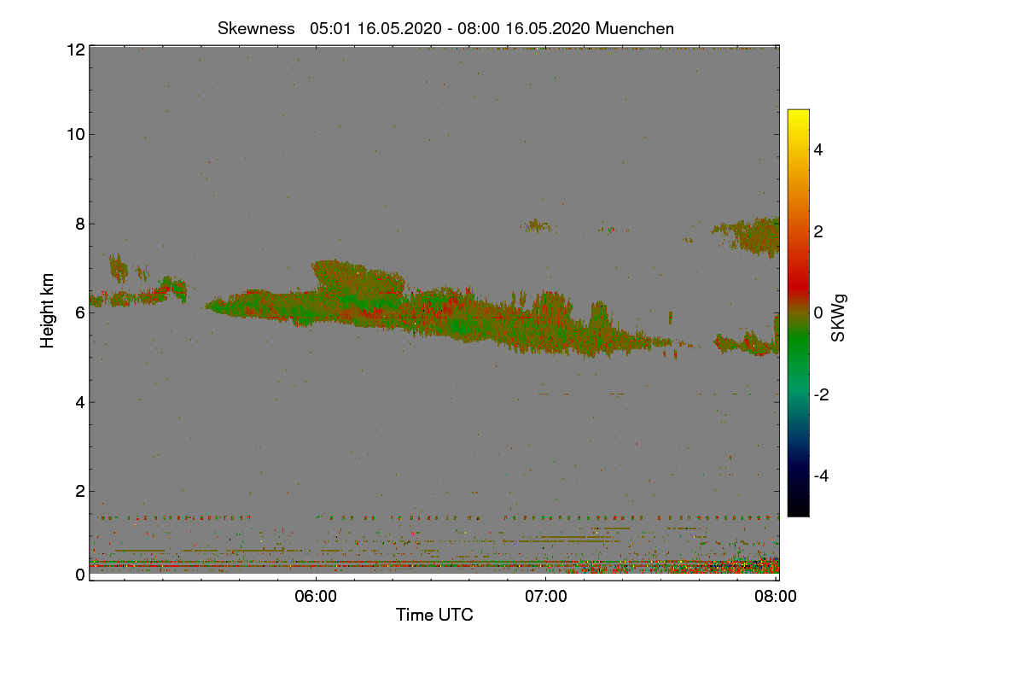Select the 07:00 time axis tick label
The width and height of the screenshot is (1024, 683).
pyautogui.click(x=546, y=597)
